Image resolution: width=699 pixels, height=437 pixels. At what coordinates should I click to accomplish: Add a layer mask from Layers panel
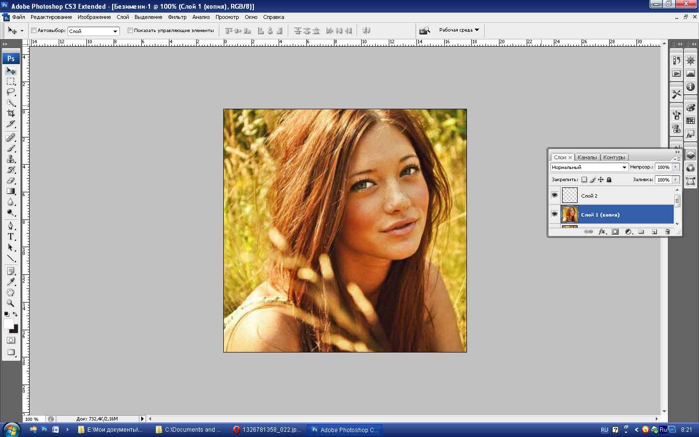pos(615,232)
